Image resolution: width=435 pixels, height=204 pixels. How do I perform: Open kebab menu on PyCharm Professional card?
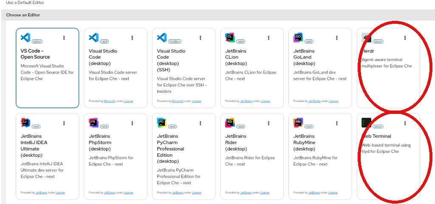click(x=201, y=123)
